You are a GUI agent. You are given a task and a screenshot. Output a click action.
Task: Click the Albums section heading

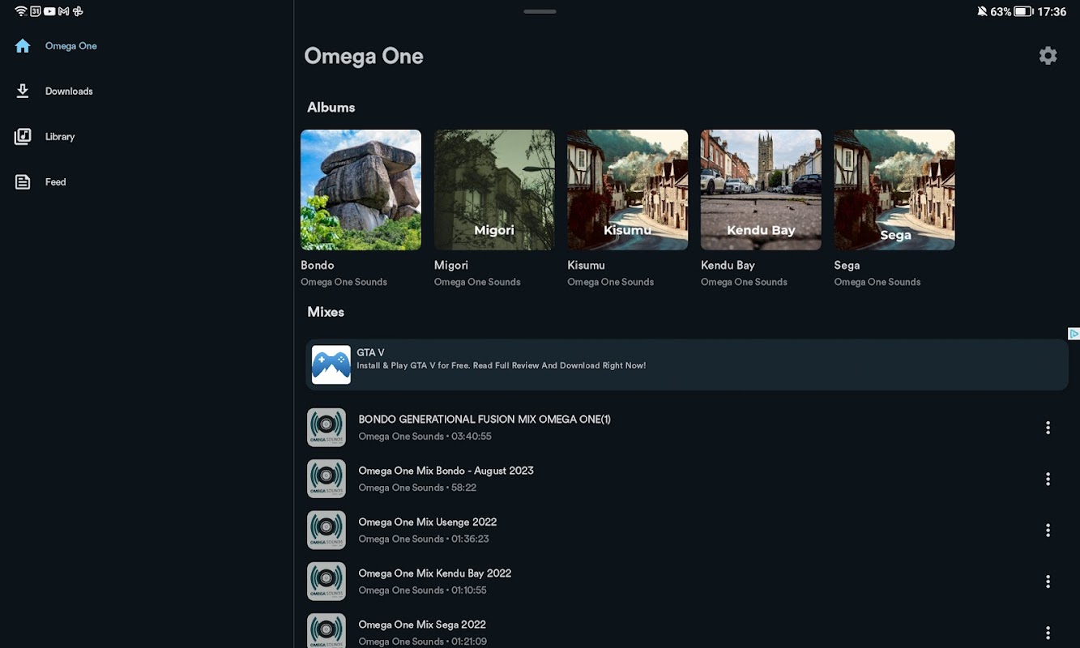coord(331,107)
